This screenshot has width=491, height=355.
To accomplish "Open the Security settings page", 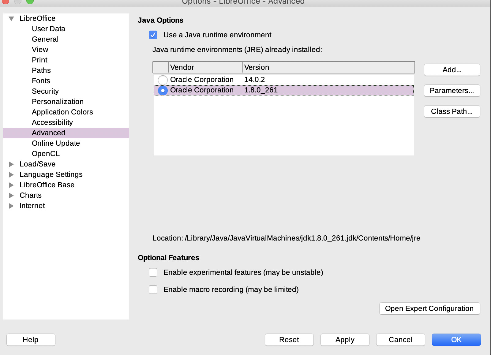I will pos(45,91).
